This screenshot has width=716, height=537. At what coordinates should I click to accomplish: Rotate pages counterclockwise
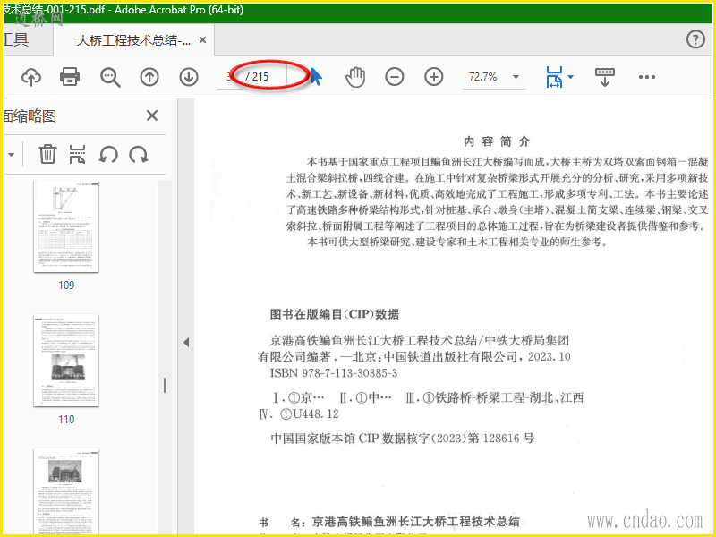(108, 155)
